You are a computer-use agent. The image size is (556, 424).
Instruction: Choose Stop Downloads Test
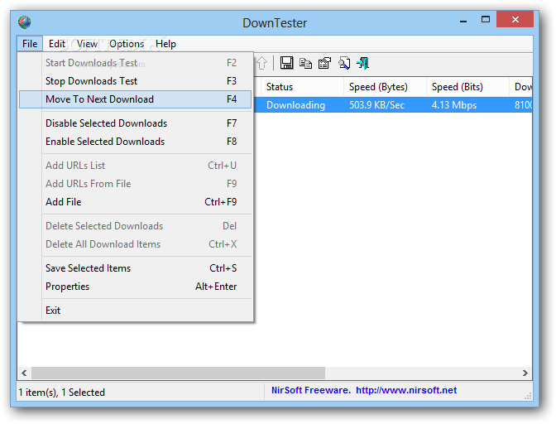click(136, 81)
